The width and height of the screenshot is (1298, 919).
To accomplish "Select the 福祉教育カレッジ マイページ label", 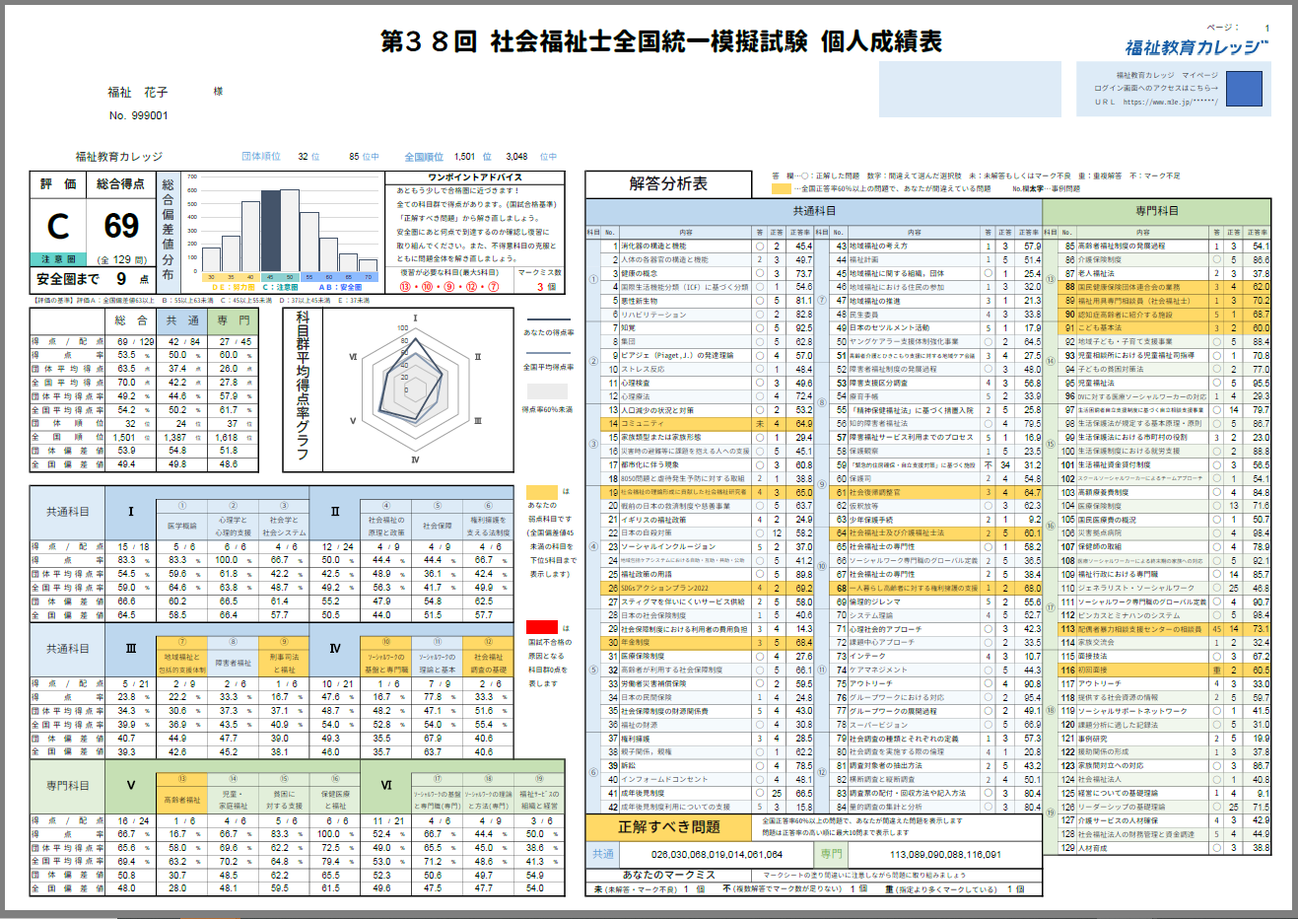I will tap(1166, 75).
